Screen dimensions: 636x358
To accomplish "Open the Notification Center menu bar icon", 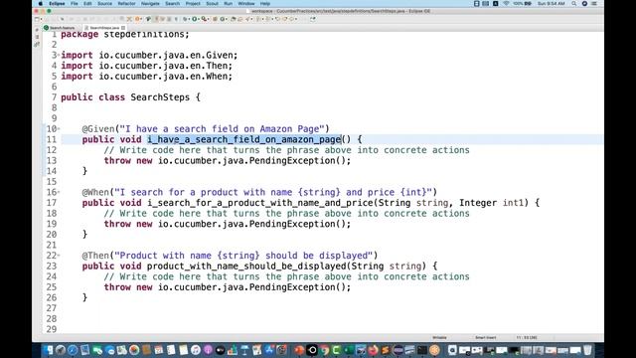I will point(594,3).
